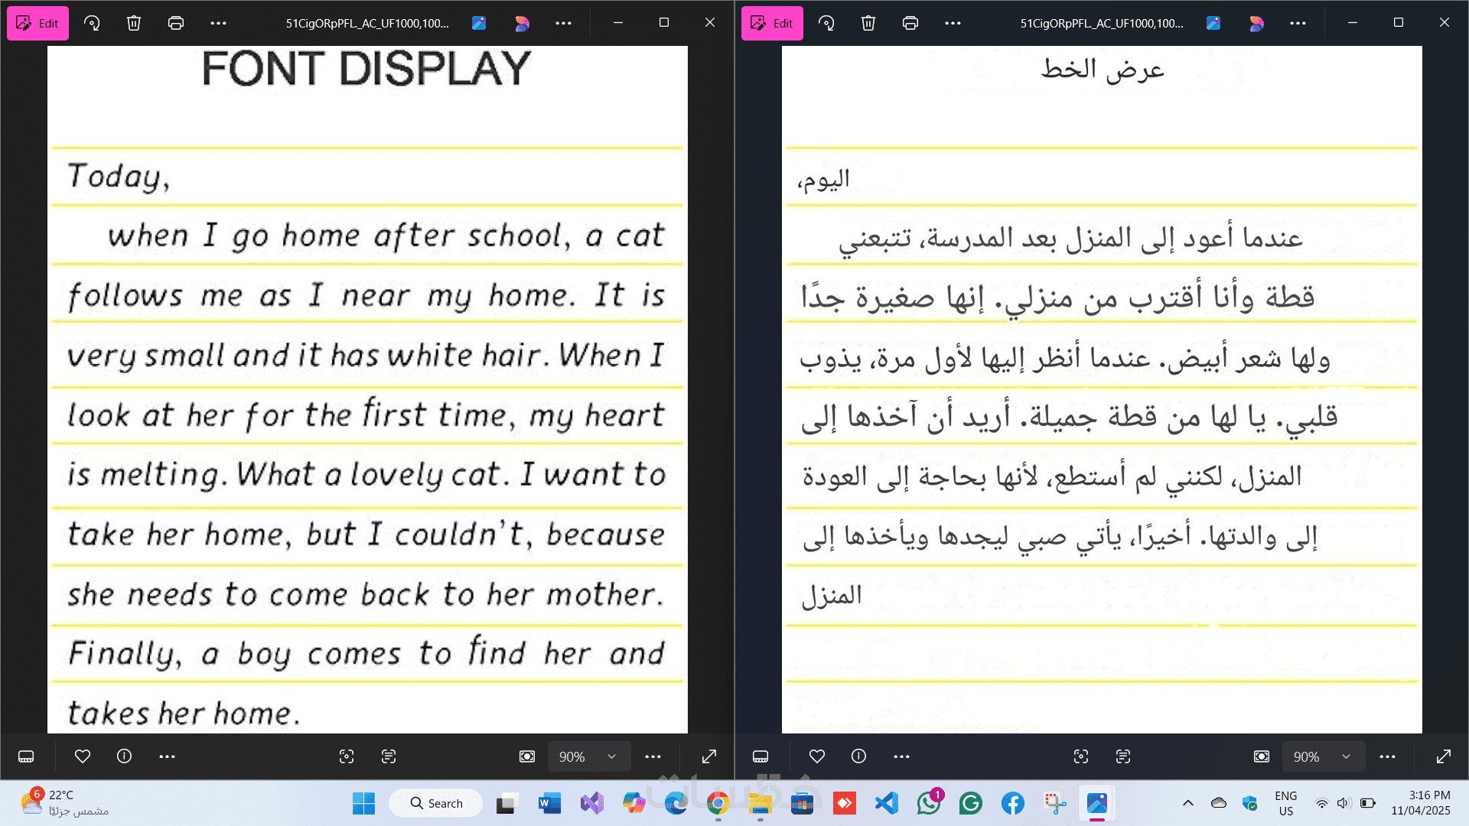Toggle favorite heart in left window
Viewport: 1469px width, 826px height.
coord(83,756)
